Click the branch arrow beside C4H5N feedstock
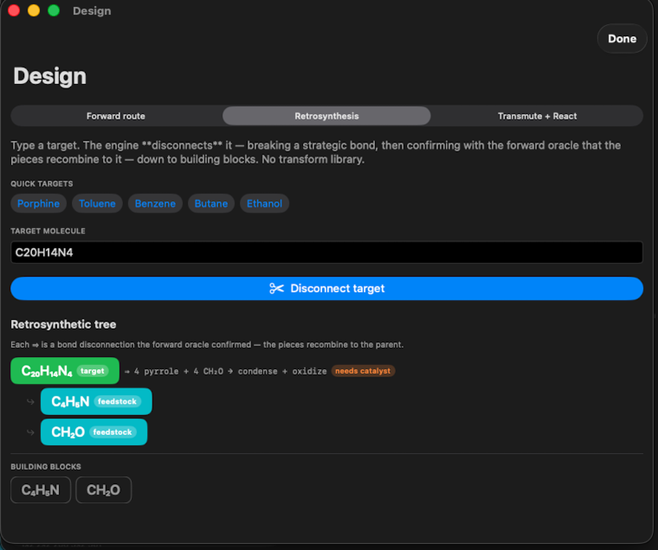 (31, 402)
